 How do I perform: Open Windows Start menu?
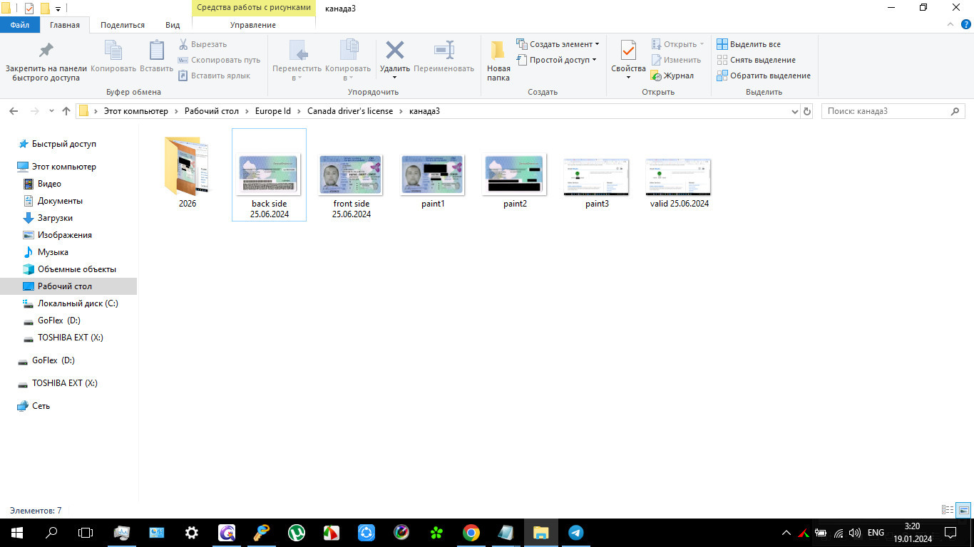(x=16, y=533)
